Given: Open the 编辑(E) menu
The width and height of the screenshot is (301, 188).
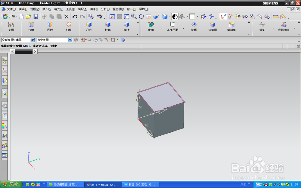Looking at the screenshot, I should click(23, 9).
